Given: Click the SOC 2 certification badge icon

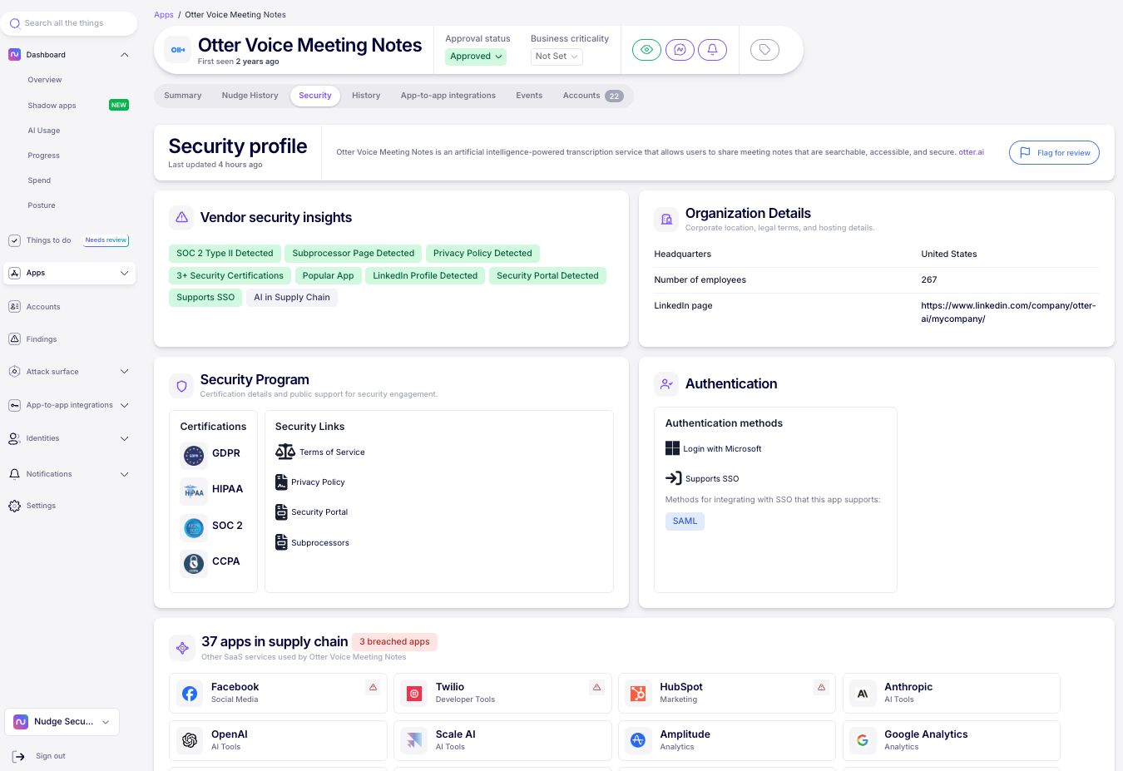Looking at the screenshot, I should [194, 527].
